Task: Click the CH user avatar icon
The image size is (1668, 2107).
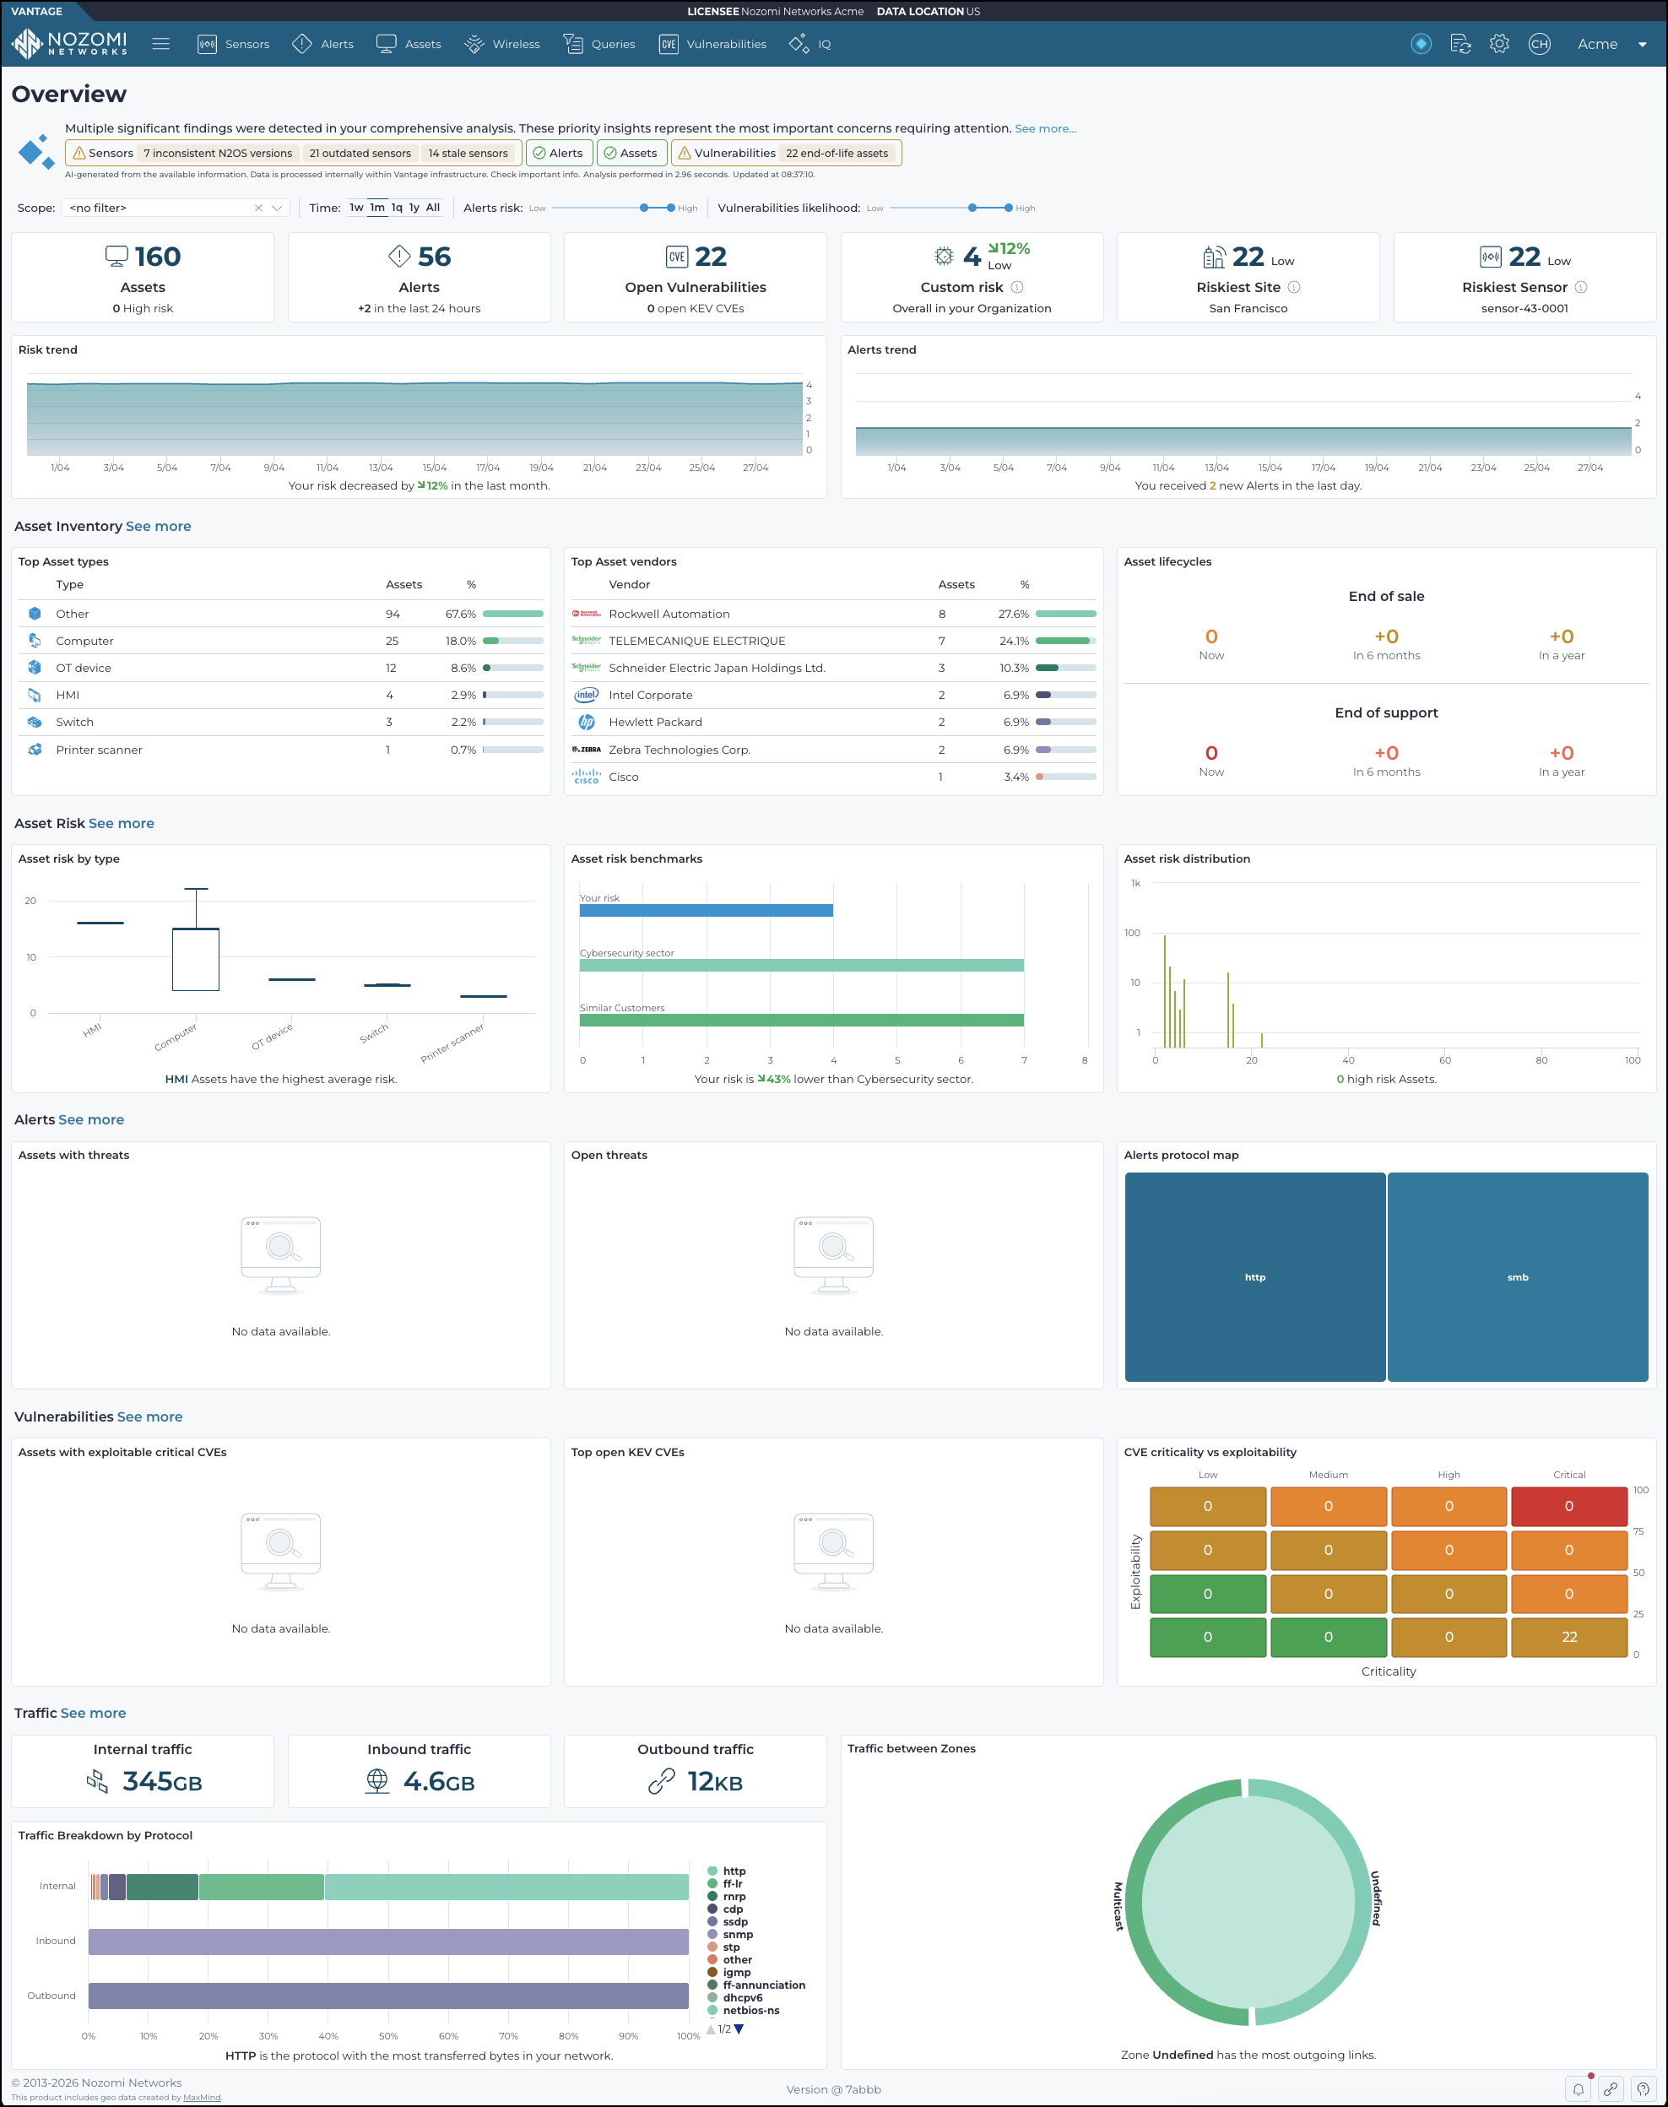Action: (1539, 44)
